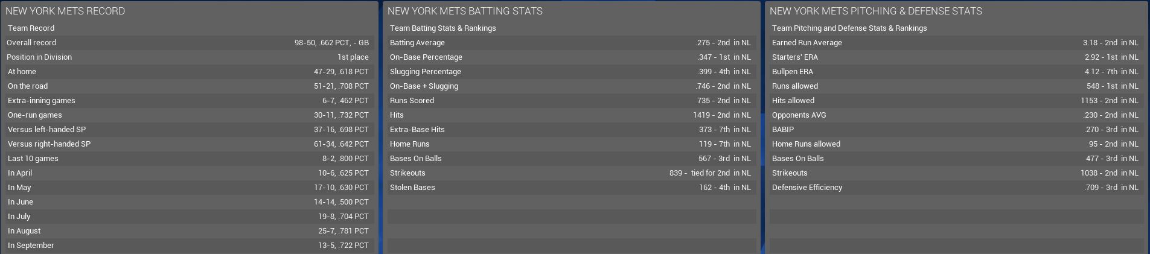Click the One-run games record row
Screen dimensions: 1150x254
click(188, 115)
